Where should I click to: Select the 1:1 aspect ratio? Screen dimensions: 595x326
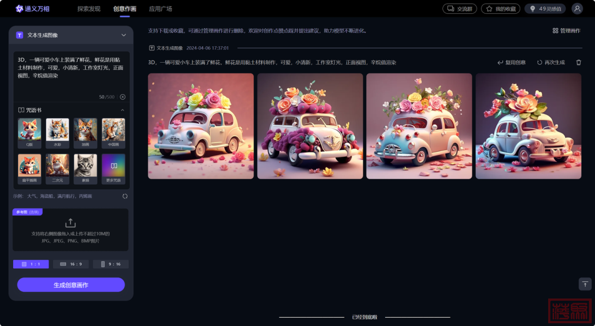click(x=31, y=264)
